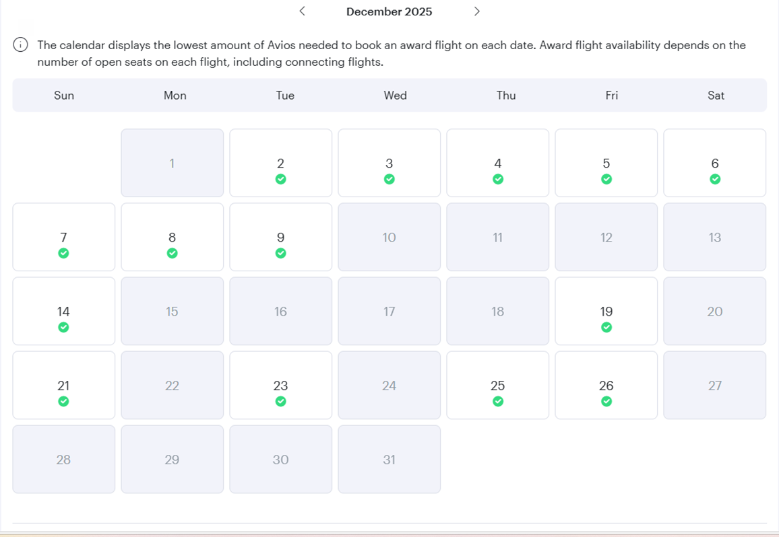The height and width of the screenshot is (537, 779).
Task: Click the green availability checkmark on December 19
Action: (606, 328)
